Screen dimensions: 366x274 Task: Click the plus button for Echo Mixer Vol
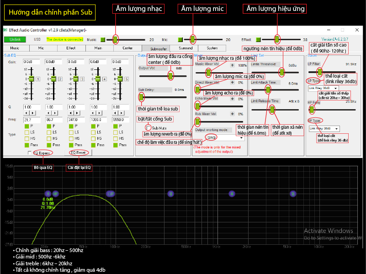pyautogui.click(x=232, y=99)
